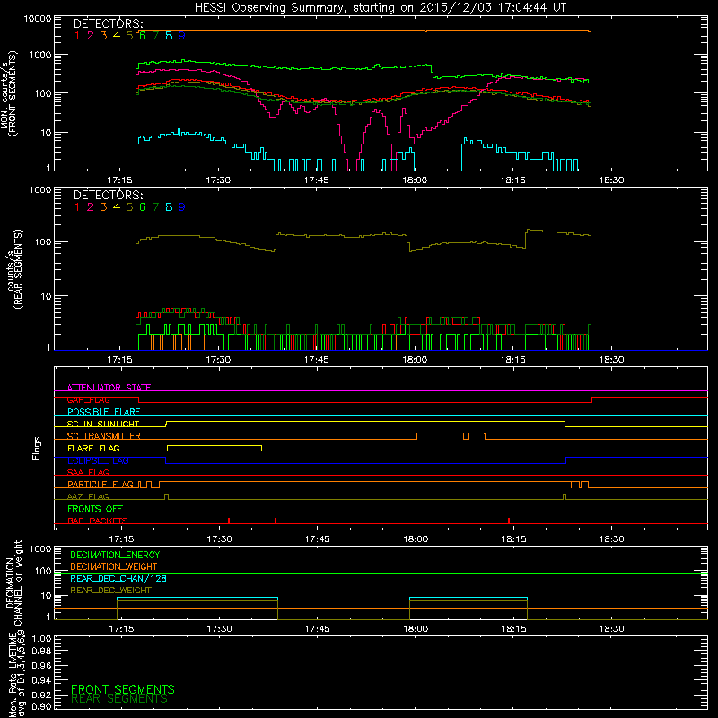Select the AAZ_FLAG label
This screenshot has height=718, width=718.
[88, 496]
